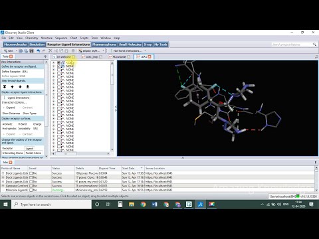Click Define Receptor: 1EA1 link
319x239 pixels.
click(x=15, y=72)
